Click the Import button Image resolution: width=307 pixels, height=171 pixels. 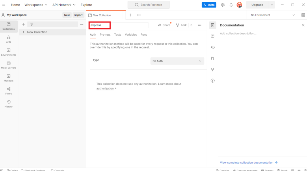pos(78,15)
